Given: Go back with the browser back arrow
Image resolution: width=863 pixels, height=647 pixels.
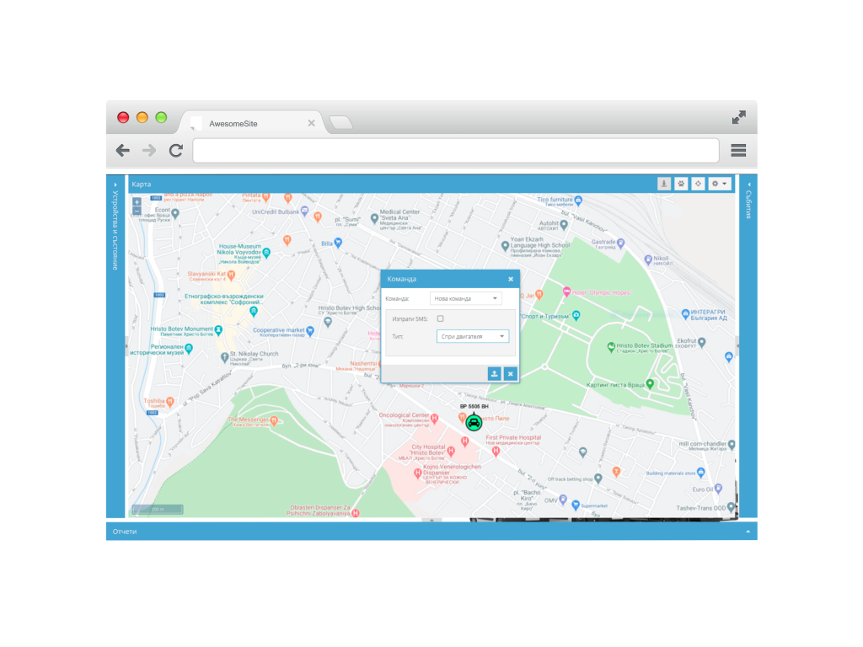Looking at the screenshot, I should coord(123,150).
